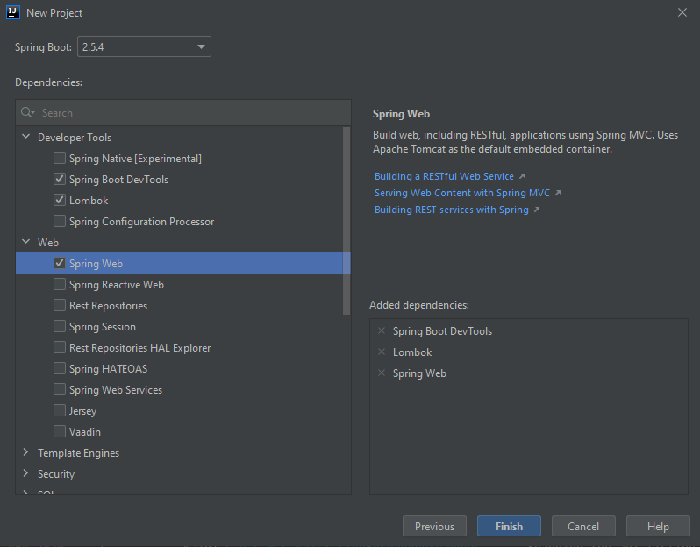Enable the Spring Native [Experimental] checkbox

click(x=60, y=158)
